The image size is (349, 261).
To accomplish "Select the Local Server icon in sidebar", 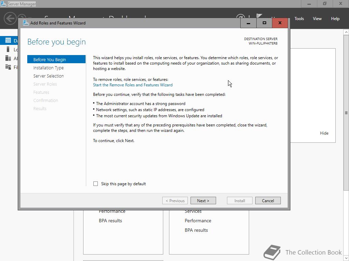I will click(8, 49).
